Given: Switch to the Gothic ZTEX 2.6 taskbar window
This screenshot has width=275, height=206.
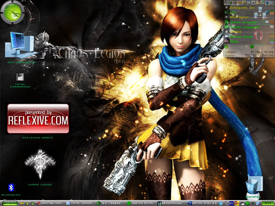Looking at the screenshot, I should tap(202, 203).
